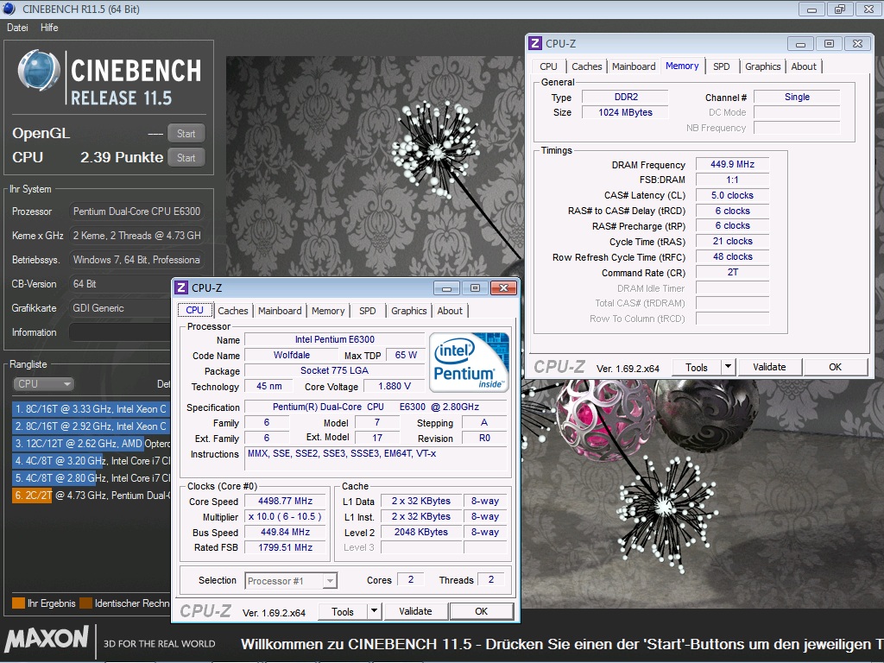
Task: Click the Level 2 cache value 2048 KBytes
Action: (421, 532)
